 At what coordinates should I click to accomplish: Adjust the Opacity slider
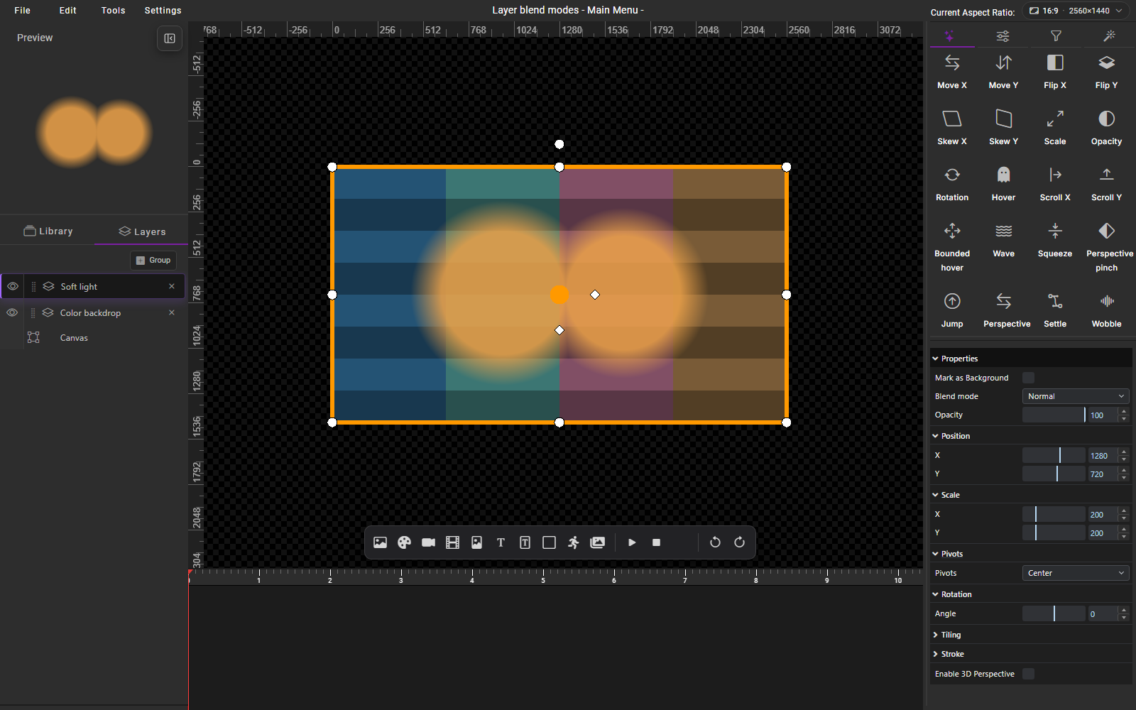pos(1054,415)
